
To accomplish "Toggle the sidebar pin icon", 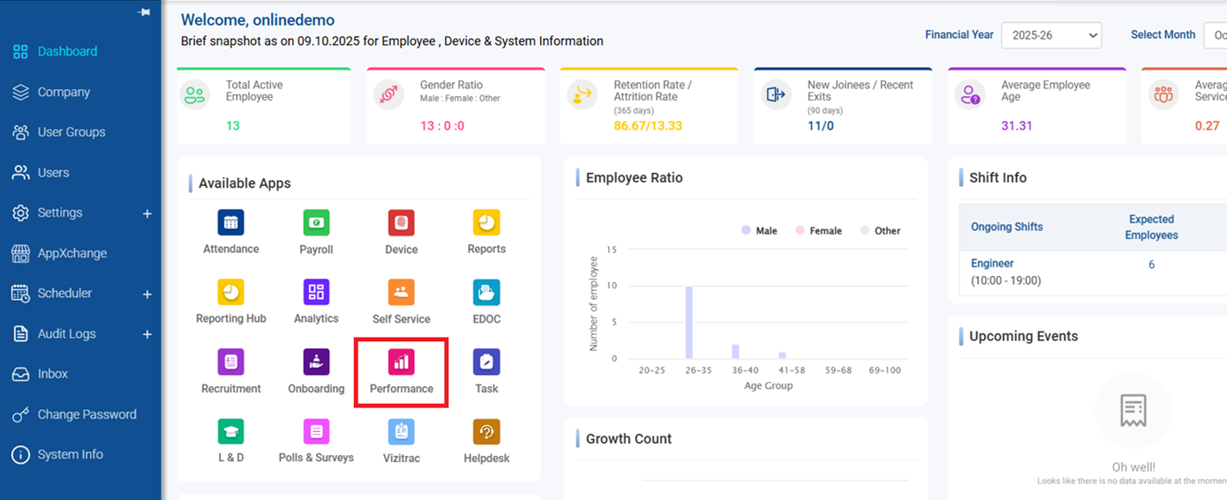I will tap(145, 12).
